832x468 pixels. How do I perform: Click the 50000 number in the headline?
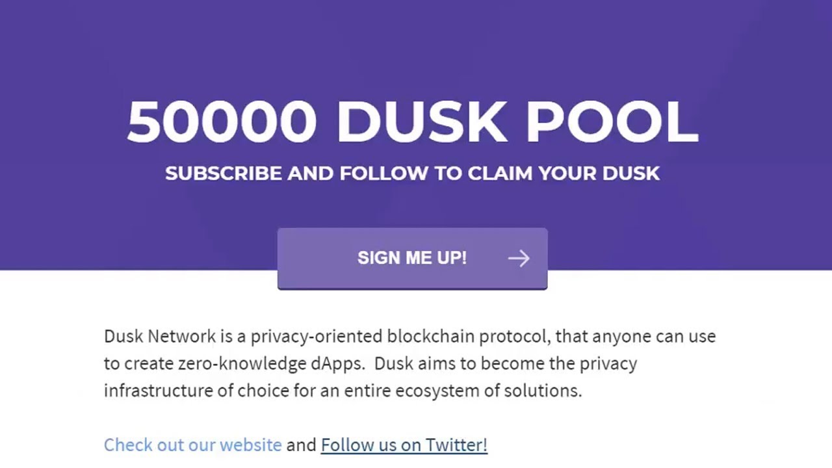pyautogui.click(x=222, y=122)
